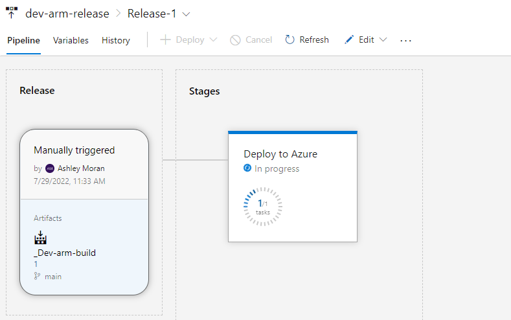Click the Deploy plus icon
The image size is (511, 320).
(165, 40)
